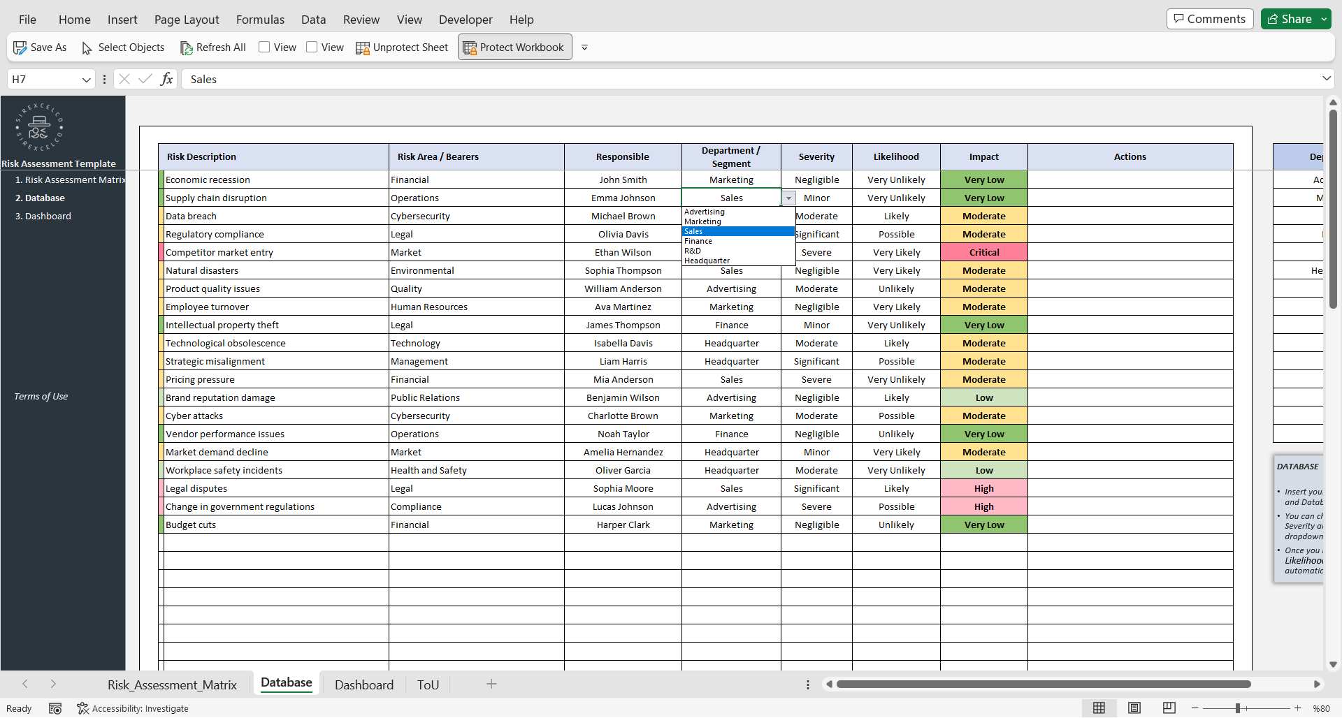The width and height of the screenshot is (1342, 718).
Task: Click next sheet navigation arrow
Action: pos(53,684)
